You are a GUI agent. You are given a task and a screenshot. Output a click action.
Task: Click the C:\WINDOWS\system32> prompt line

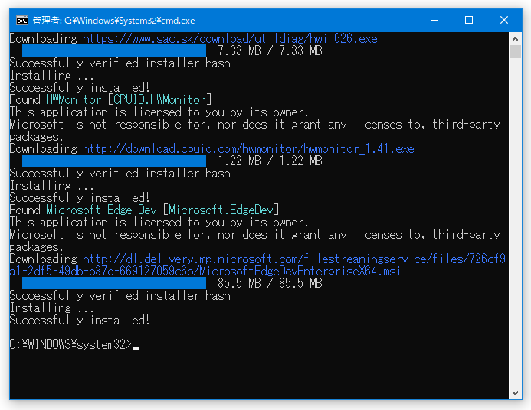[74, 344]
